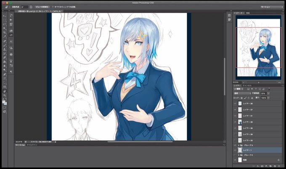Select the レイヤー layers tab

pyautogui.click(x=237, y=85)
